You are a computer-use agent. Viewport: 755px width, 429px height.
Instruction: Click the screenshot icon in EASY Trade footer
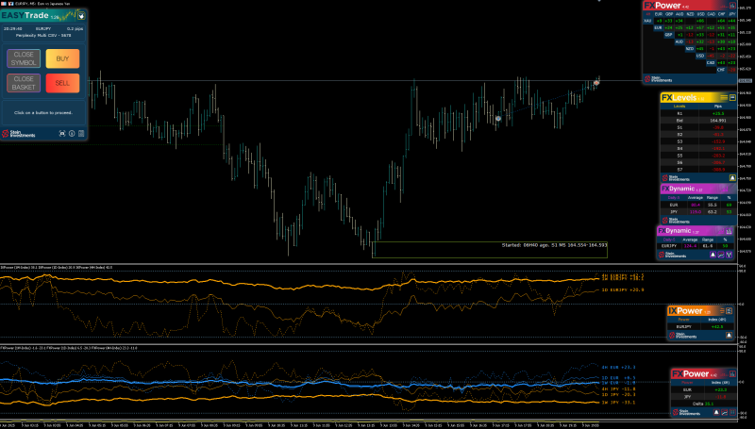[x=62, y=134]
